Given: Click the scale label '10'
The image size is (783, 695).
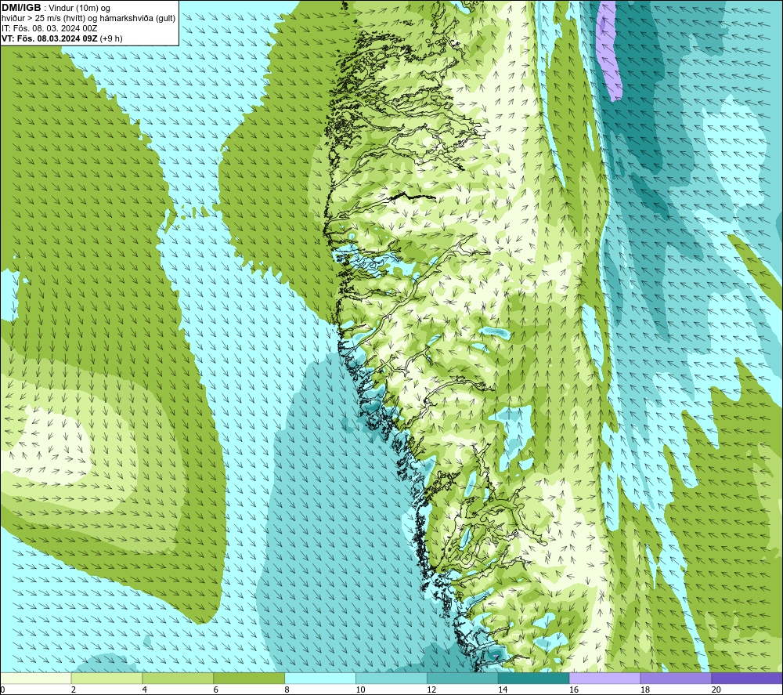Looking at the screenshot, I should tap(360, 690).
